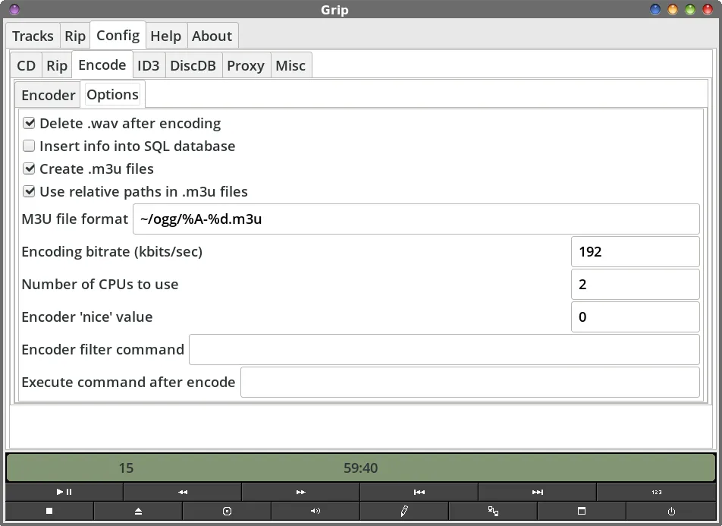
Task: Switch to the Encoder sub-tab
Action: click(49, 95)
